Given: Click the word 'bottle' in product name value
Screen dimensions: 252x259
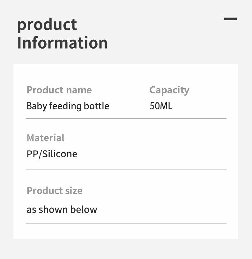Looking at the screenshot, I should click(x=96, y=106).
